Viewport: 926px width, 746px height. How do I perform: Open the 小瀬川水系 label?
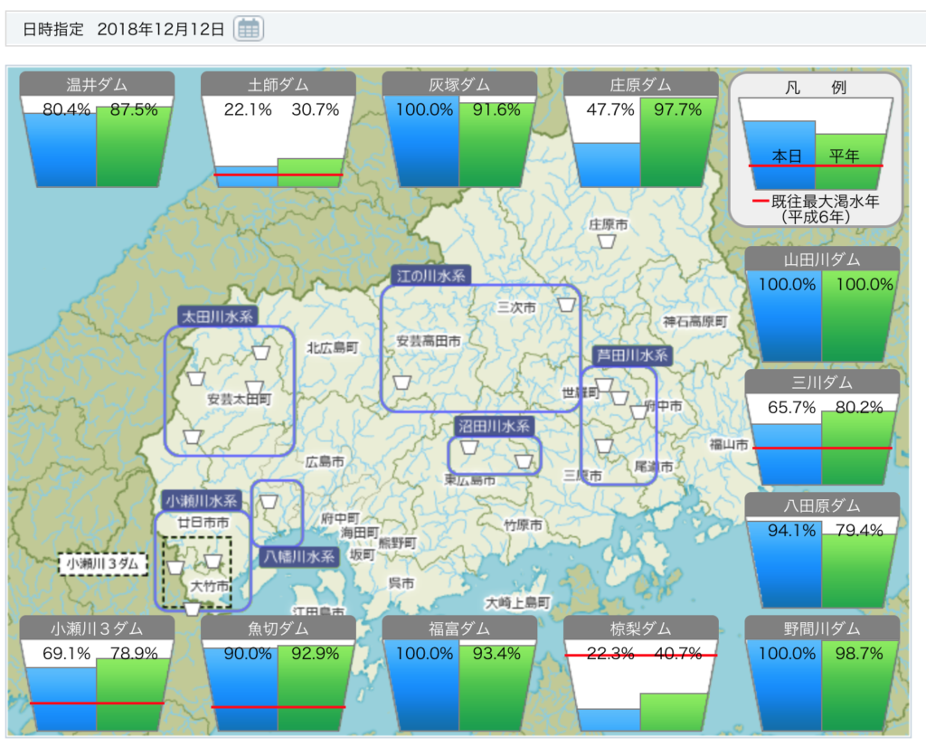(x=202, y=500)
